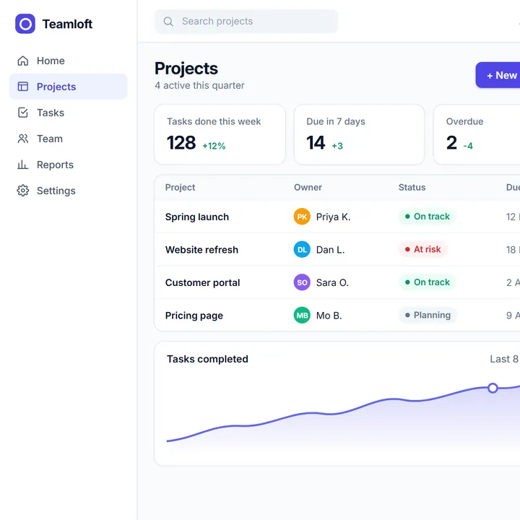Click the Project column header
Image resolution: width=520 pixels, height=520 pixels.
click(x=180, y=187)
